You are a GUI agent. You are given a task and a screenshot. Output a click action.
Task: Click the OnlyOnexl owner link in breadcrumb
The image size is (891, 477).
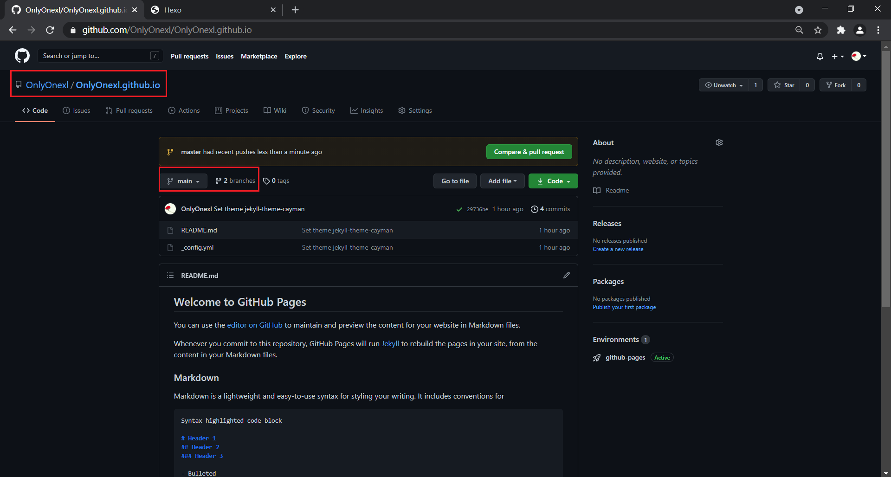(47, 85)
